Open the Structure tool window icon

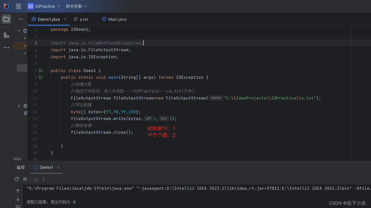pos(6,35)
